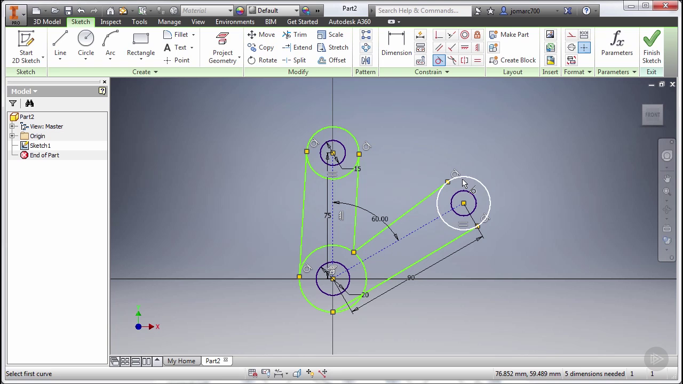This screenshot has width=683, height=384.
Task: Toggle the center point format
Action: point(584,47)
